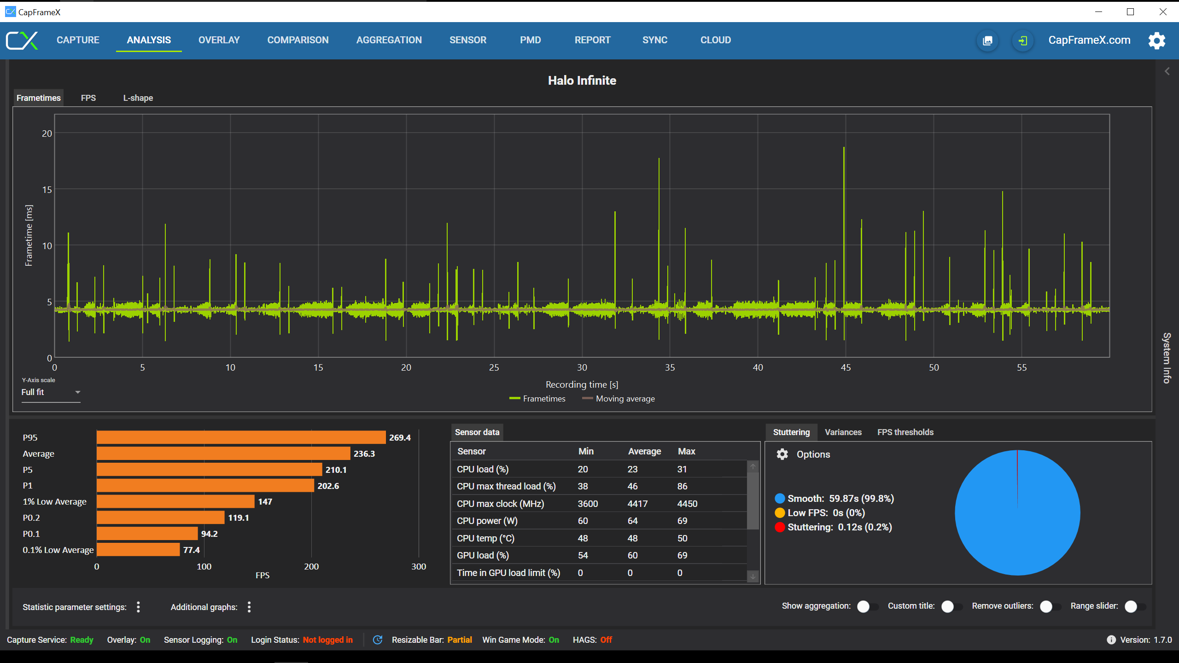Open the REPORT tab
The height and width of the screenshot is (663, 1179).
pyautogui.click(x=593, y=40)
